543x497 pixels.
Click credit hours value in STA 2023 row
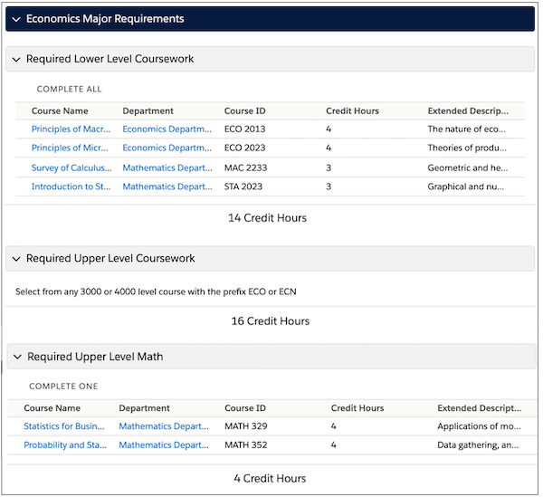[x=329, y=186]
